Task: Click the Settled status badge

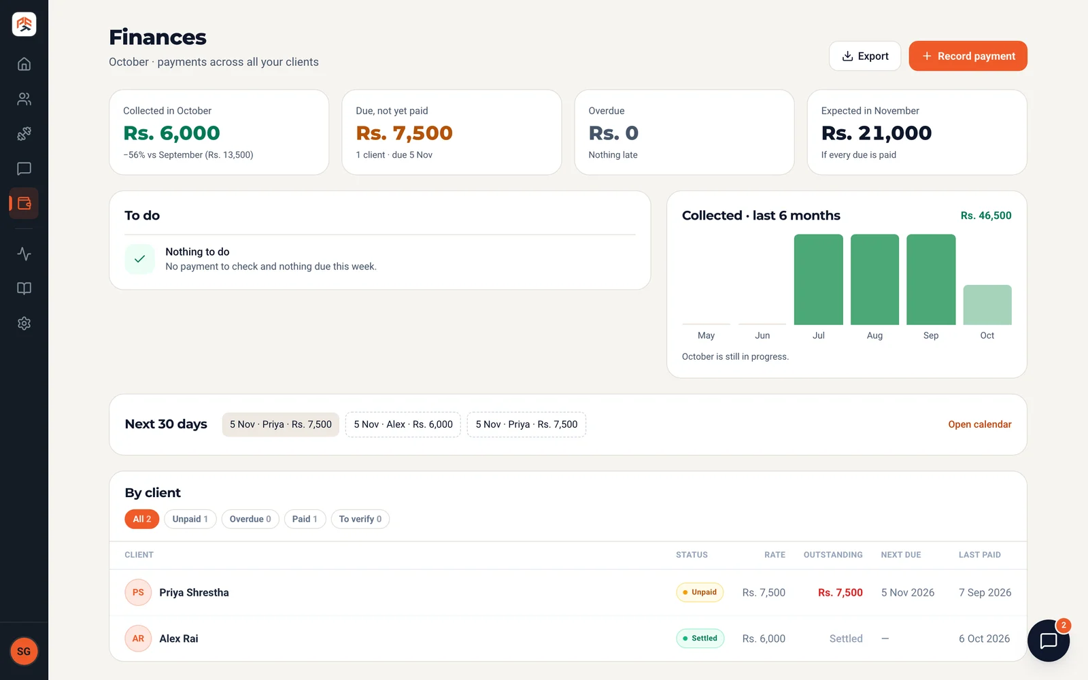Action: [x=700, y=639]
